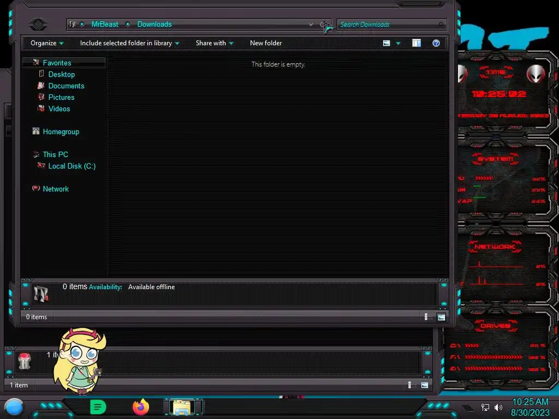
Task: Click the volume speaker tray icon
Action: coord(498,407)
